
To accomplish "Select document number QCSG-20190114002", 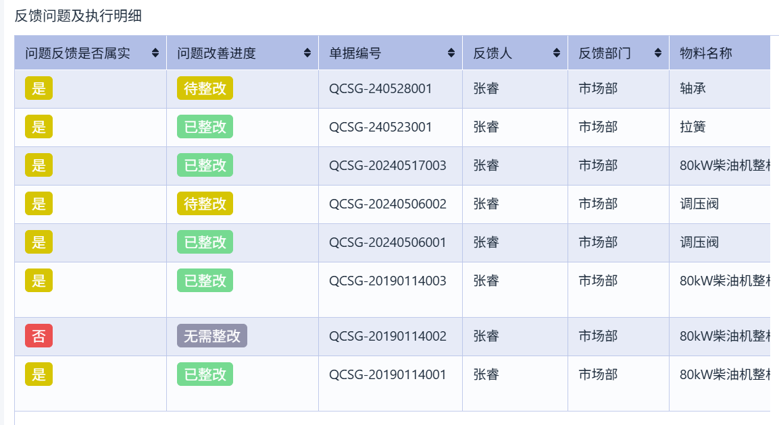I will click(387, 336).
